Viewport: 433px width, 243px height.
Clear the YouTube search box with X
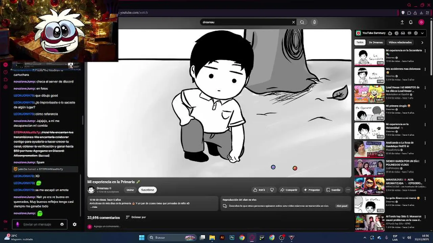click(293, 22)
